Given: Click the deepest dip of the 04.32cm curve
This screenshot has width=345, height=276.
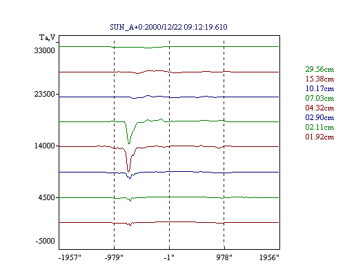Looking at the screenshot, I should pyautogui.click(x=128, y=171).
